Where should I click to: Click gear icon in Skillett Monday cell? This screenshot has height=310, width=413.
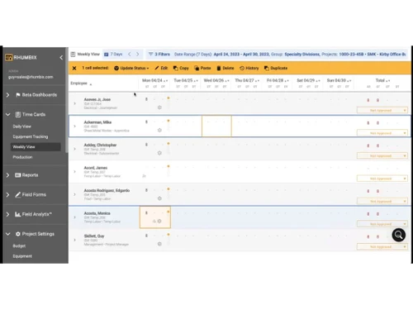(x=159, y=244)
